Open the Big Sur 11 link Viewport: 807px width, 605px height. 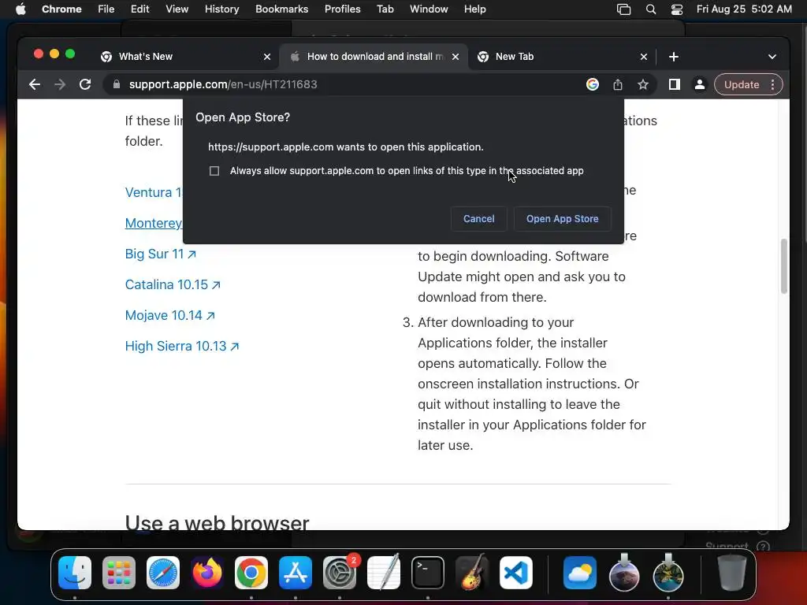[160, 254]
